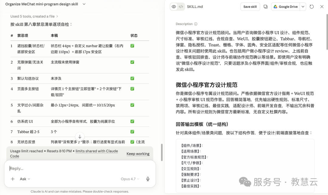Open the Ask mode dropdown
The height and width of the screenshot is (195, 328).
click(x=25, y=179)
